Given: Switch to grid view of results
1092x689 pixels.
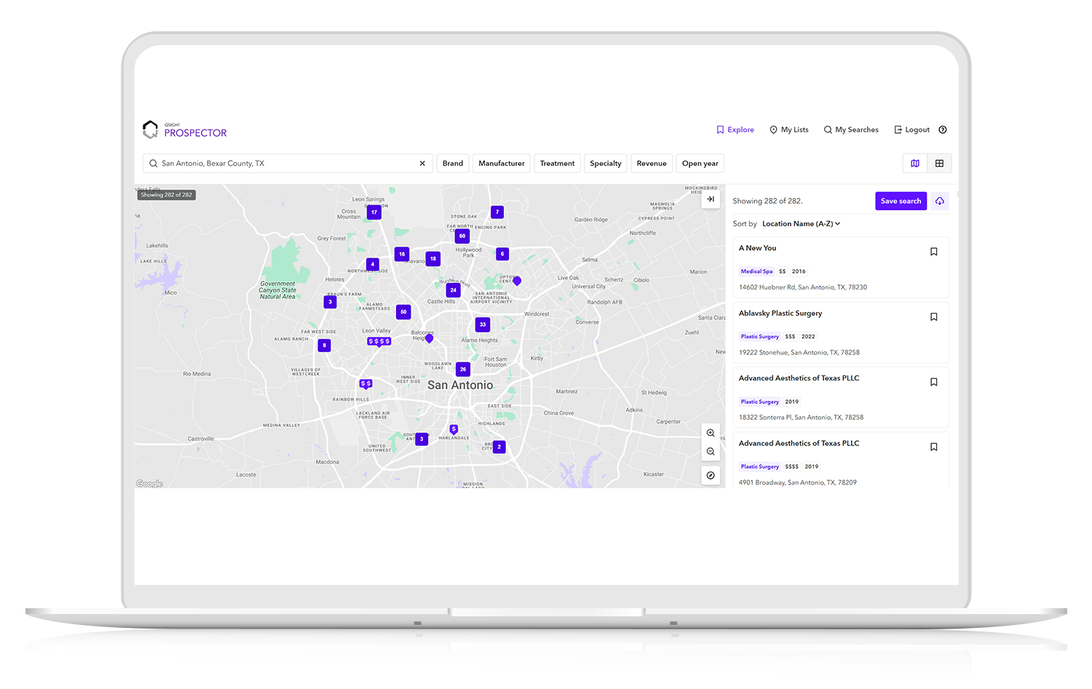Looking at the screenshot, I should [940, 163].
